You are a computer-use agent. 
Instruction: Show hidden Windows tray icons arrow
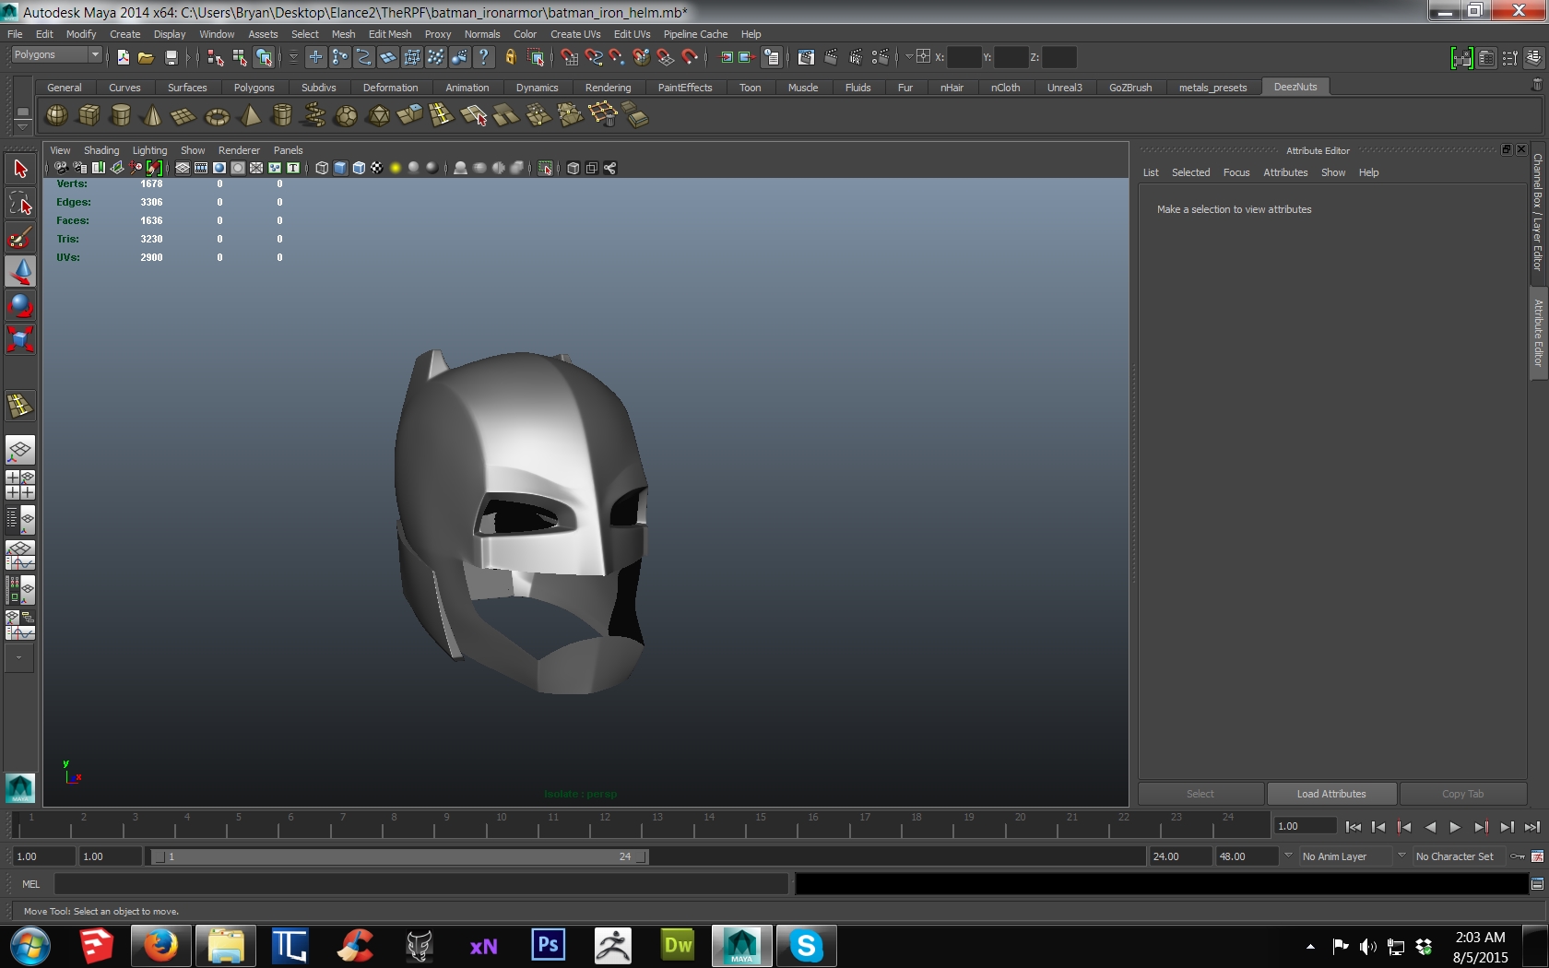1310,947
